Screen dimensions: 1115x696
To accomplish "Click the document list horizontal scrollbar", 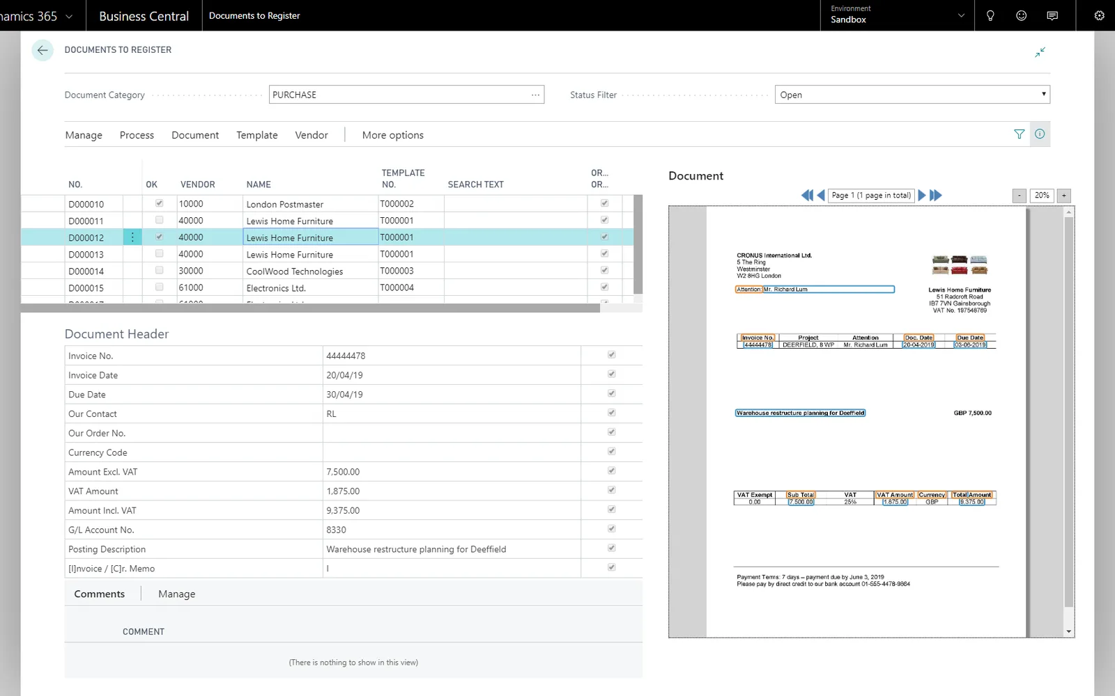I will click(x=310, y=308).
